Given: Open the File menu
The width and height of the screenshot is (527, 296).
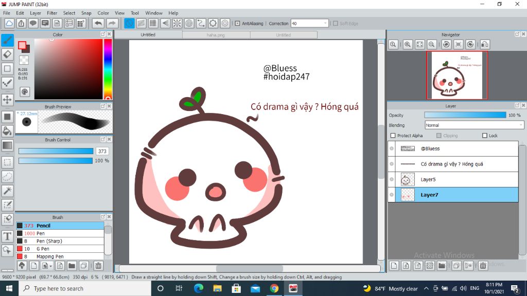Looking at the screenshot, I should 7,13.
